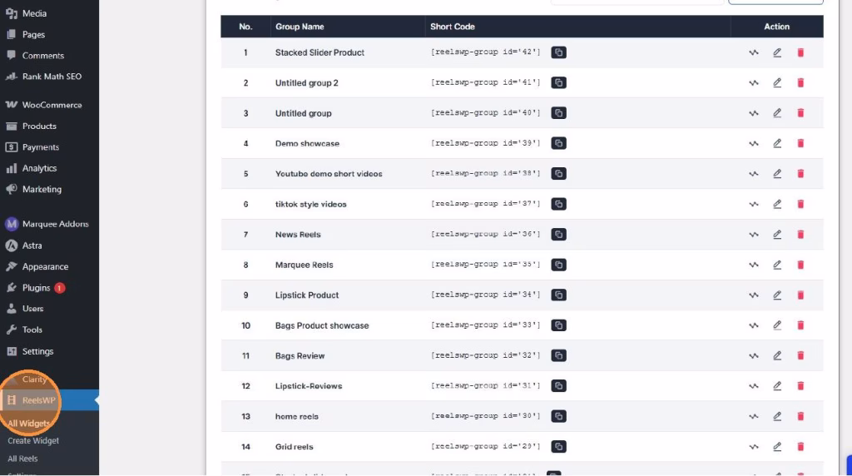Delete the Lipstick Product group

(800, 295)
